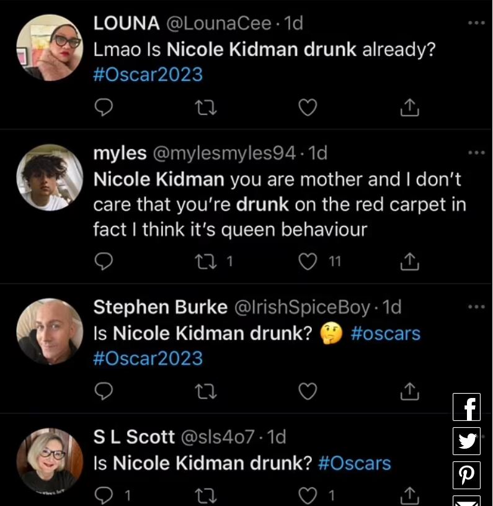This screenshot has width=493, height=506.
Task: Open #Oscars hashtag in S L Scott's tweet
Action: (355, 463)
